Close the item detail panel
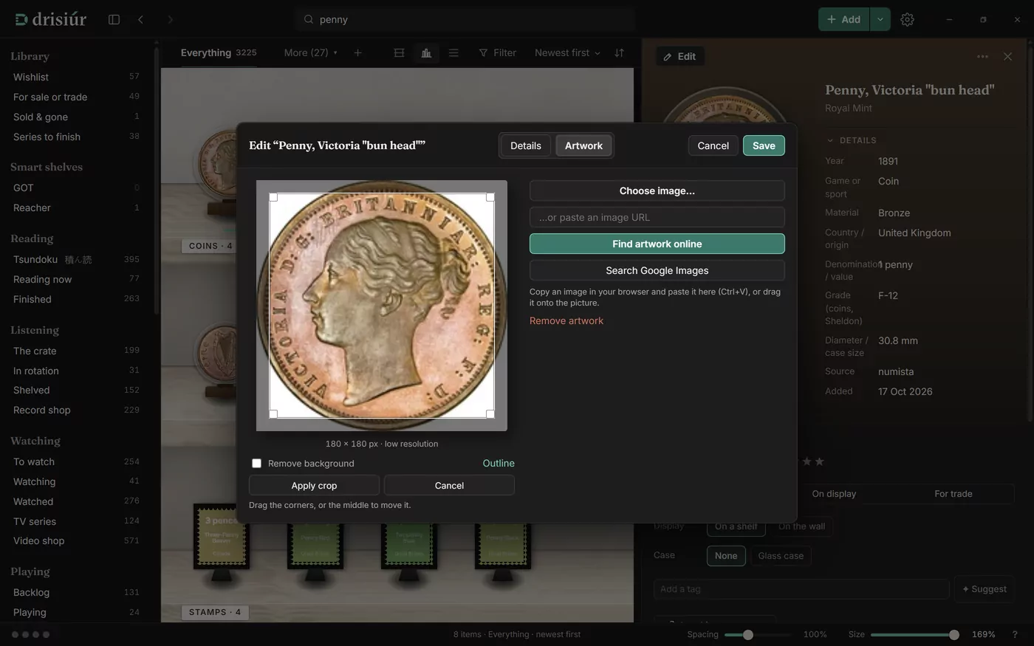Image resolution: width=1034 pixels, height=646 pixels. pyautogui.click(x=1007, y=56)
